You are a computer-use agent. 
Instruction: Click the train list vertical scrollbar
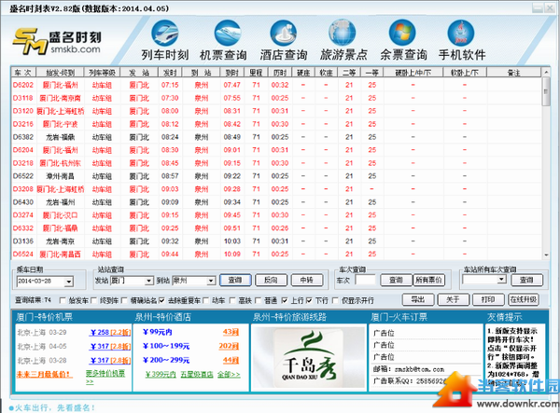(546, 163)
